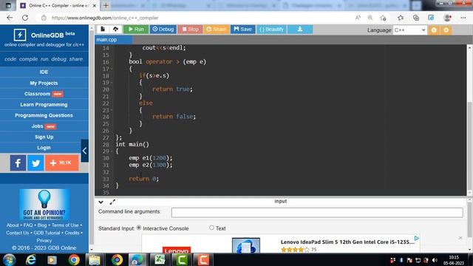Open the Got an Opinion ad banner
The width and height of the screenshot is (473, 266).
[x=44, y=205]
